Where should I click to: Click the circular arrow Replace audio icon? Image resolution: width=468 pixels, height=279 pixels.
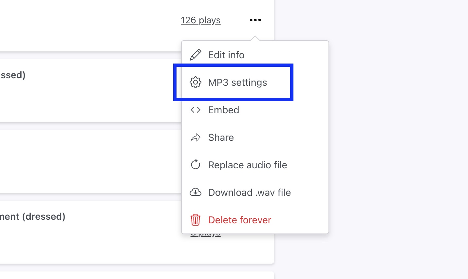pyautogui.click(x=196, y=165)
